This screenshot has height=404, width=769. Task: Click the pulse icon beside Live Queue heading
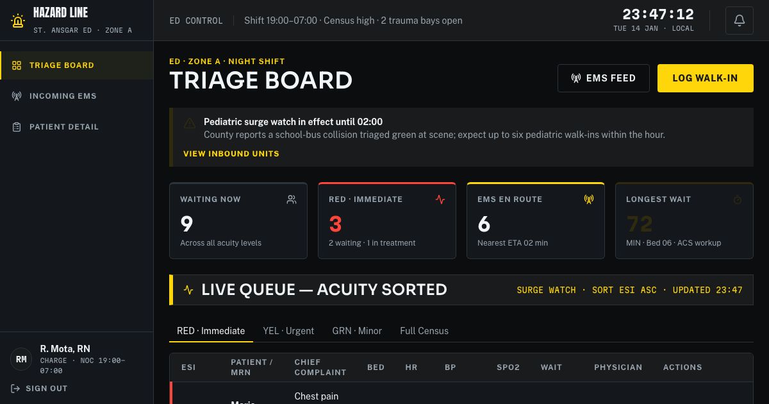188,290
